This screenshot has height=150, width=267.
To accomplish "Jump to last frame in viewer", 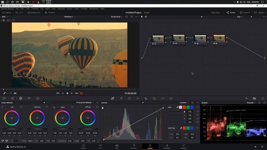I will click(77, 93).
